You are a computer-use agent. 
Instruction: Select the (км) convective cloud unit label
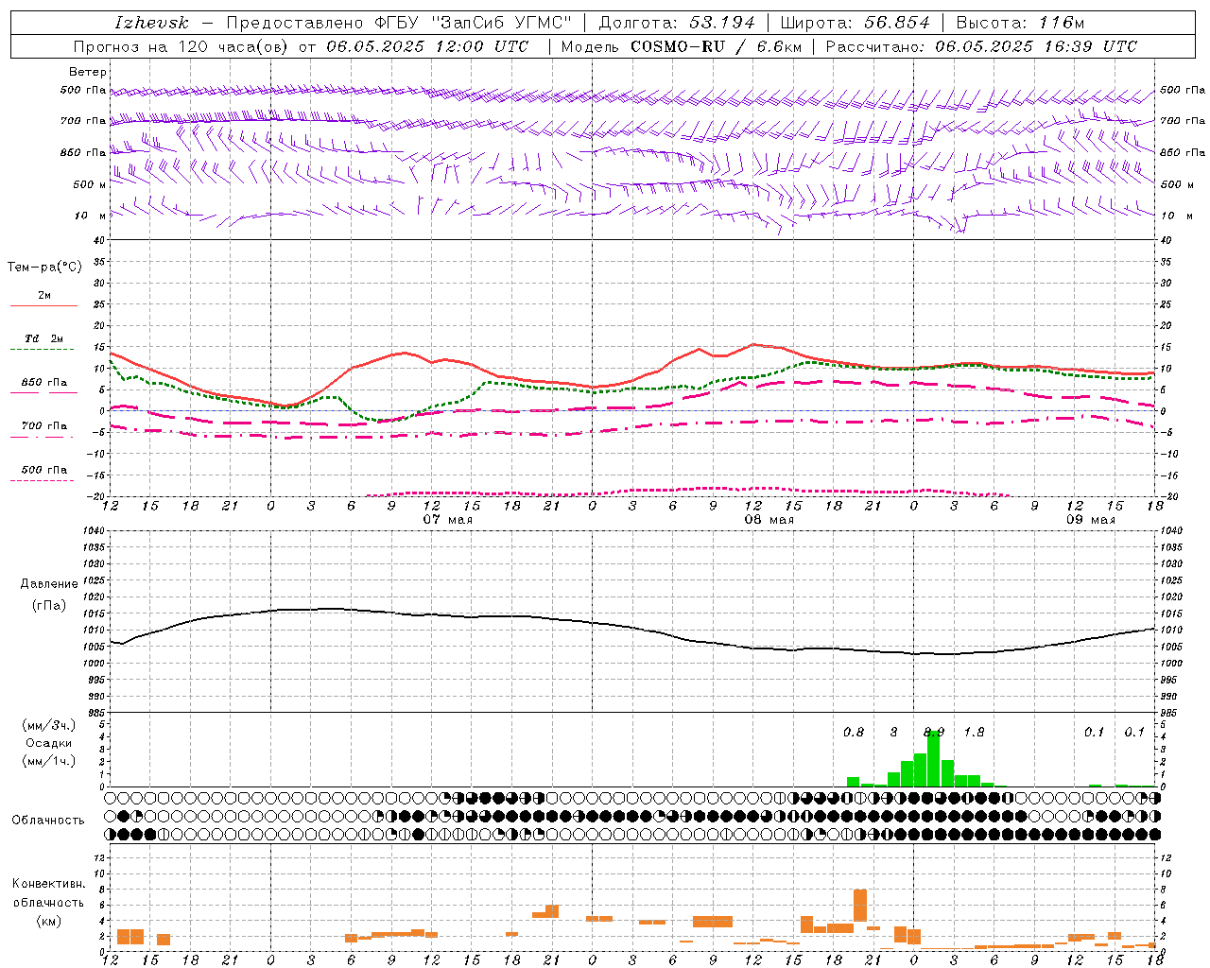[49, 921]
